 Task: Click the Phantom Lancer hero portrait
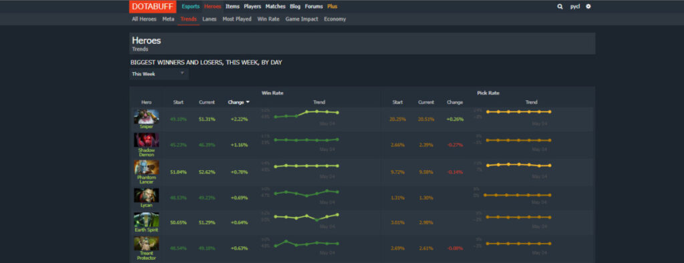coord(146,168)
